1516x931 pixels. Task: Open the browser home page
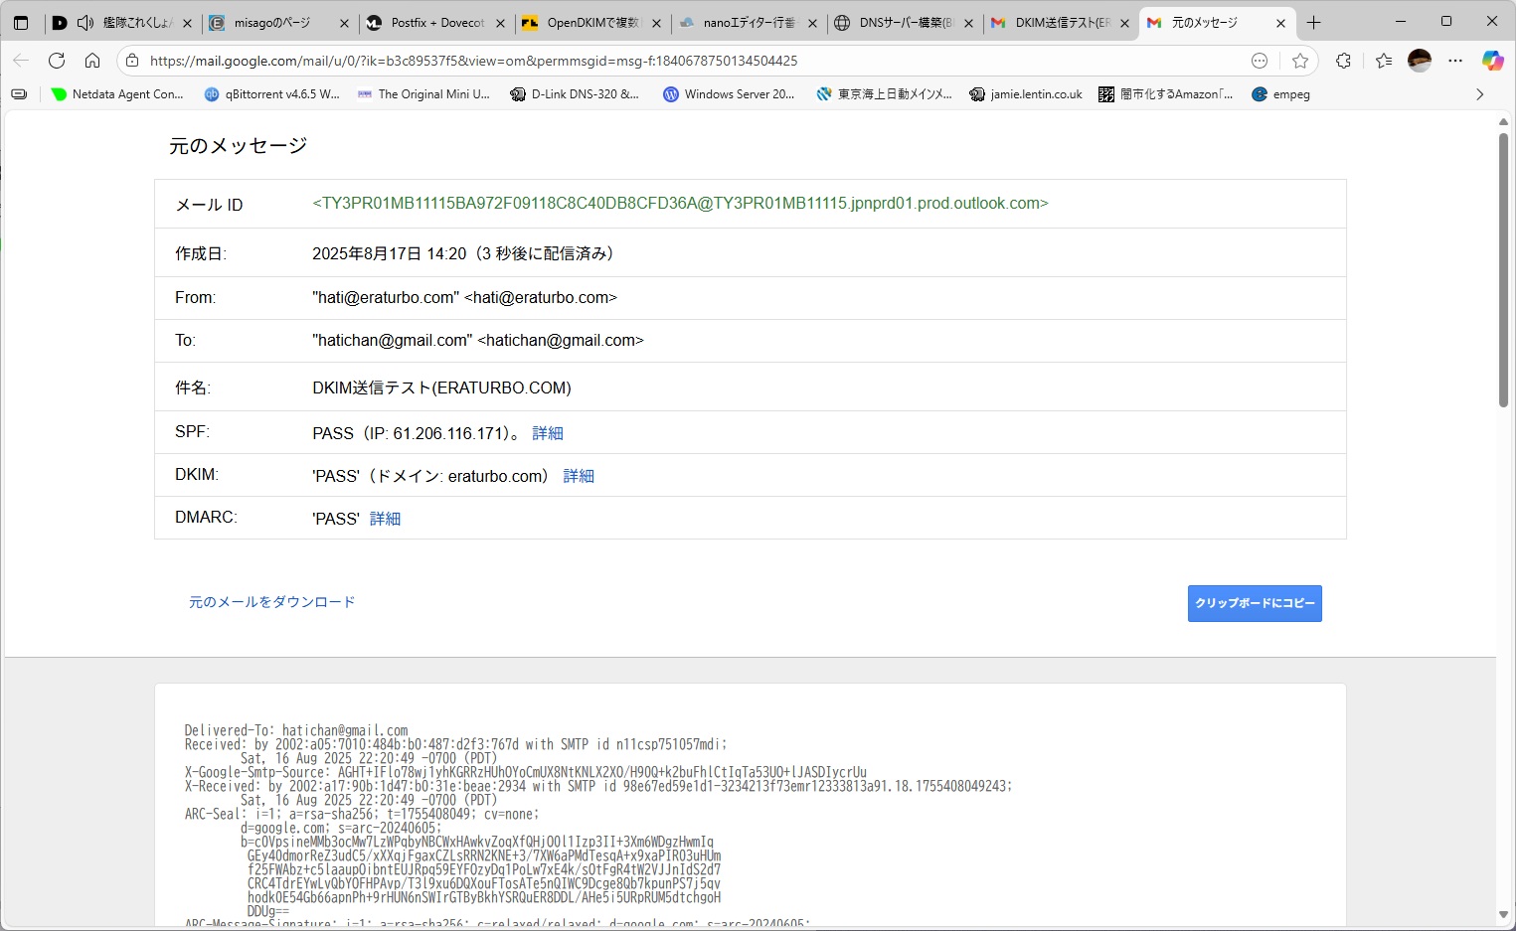point(92,61)
